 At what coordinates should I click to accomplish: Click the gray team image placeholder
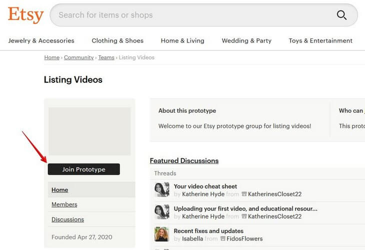[89, 131]
